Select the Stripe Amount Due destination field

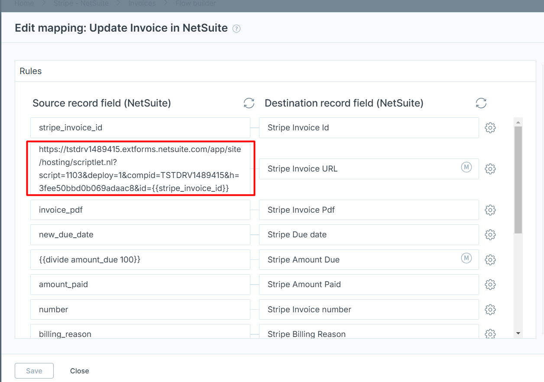[x=369, y=259]
